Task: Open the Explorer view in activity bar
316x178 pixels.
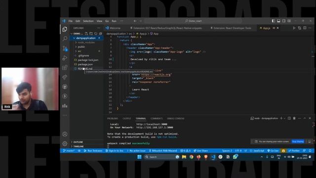Action: (65, 29)
